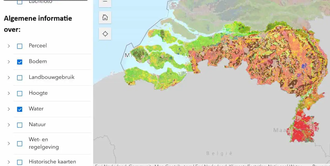Enable the Perceel checkbox
330x166 pixels.
point(20,46)
